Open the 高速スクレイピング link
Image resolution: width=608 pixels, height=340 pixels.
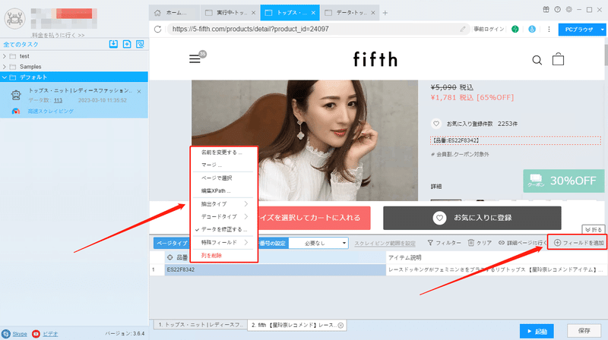pos(50,111)
